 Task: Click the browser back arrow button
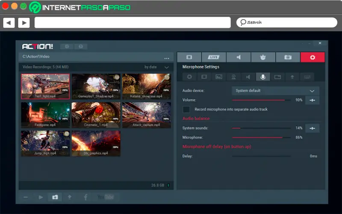(x=9, y=23)
